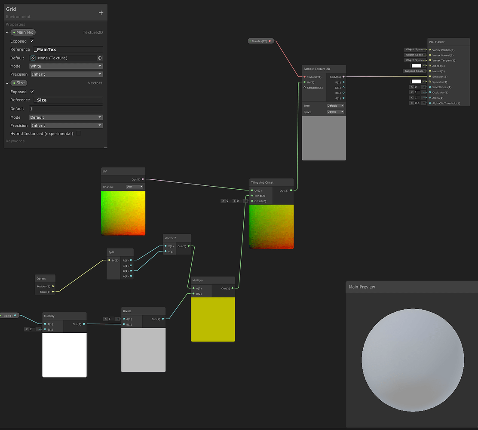Click the In(3) input port on the Split node

pyautogui.click(x=109, y=260)
